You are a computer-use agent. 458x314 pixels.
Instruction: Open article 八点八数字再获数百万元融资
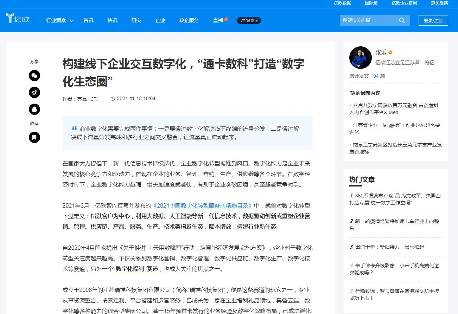point(394,109)
